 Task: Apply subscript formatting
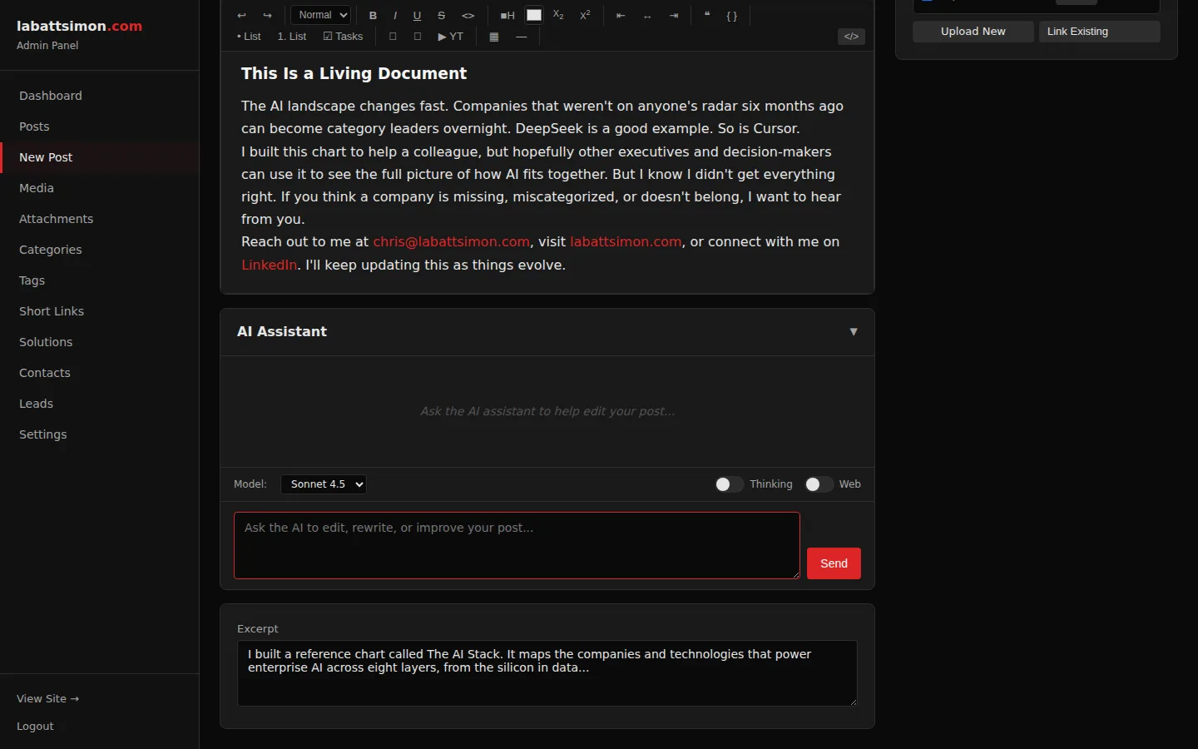coord(558,15)
